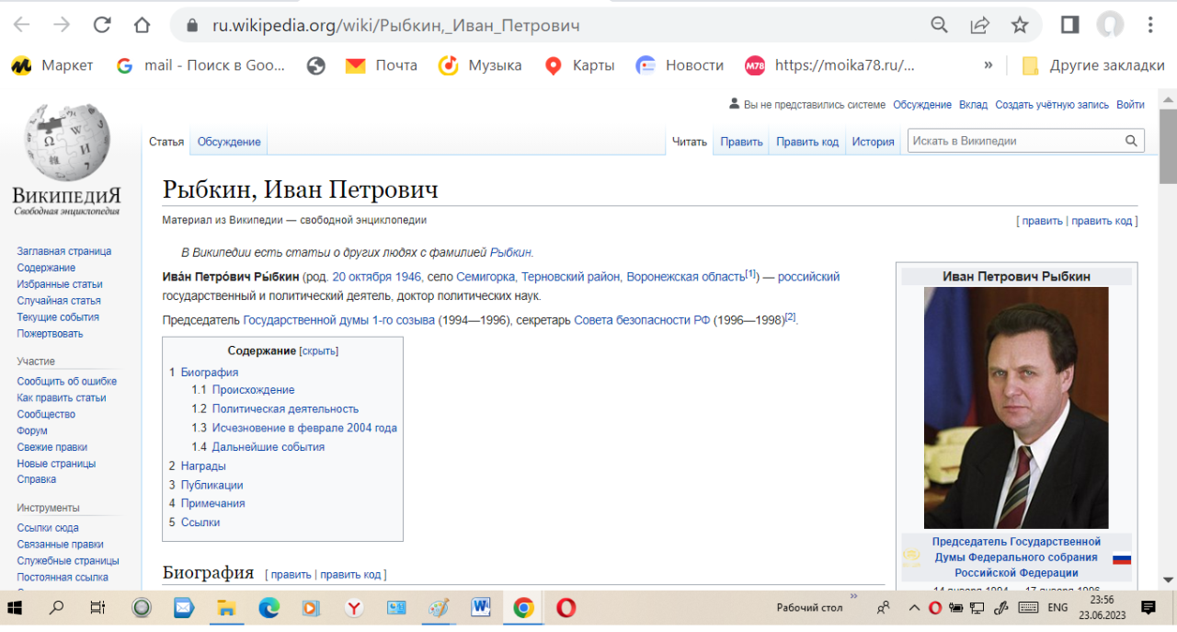Click the Russian flag in infobox
This screenshot has height=632, width=1177.
[1122, 558]
